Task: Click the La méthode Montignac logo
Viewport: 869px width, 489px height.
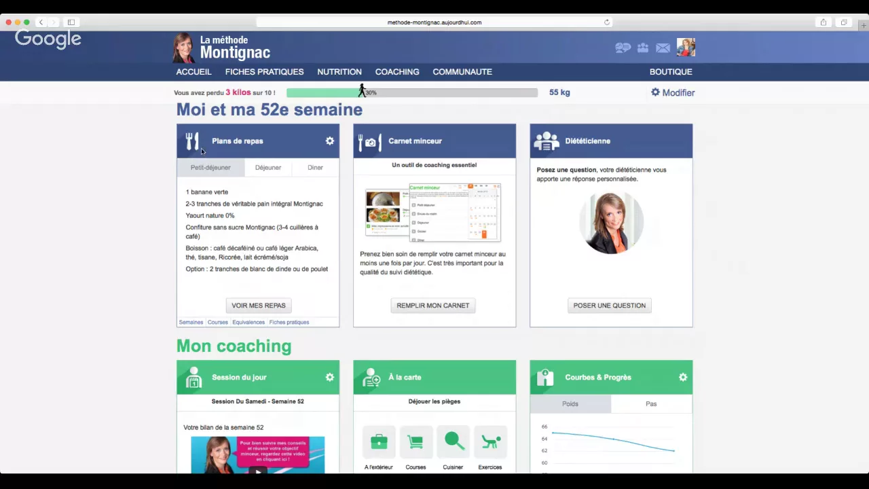Action: [222, 47]
